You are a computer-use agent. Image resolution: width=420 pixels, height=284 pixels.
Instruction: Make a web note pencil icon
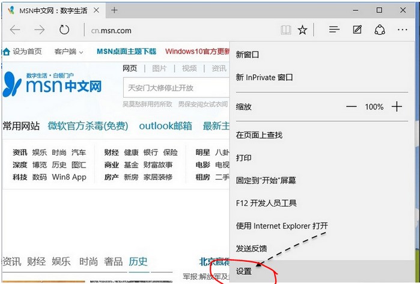coord(357,29)
